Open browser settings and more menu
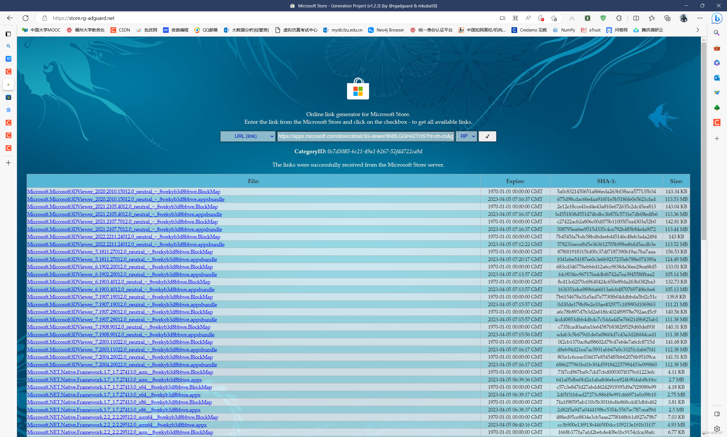The image size is (727, 437). click(x=700, y=18)
